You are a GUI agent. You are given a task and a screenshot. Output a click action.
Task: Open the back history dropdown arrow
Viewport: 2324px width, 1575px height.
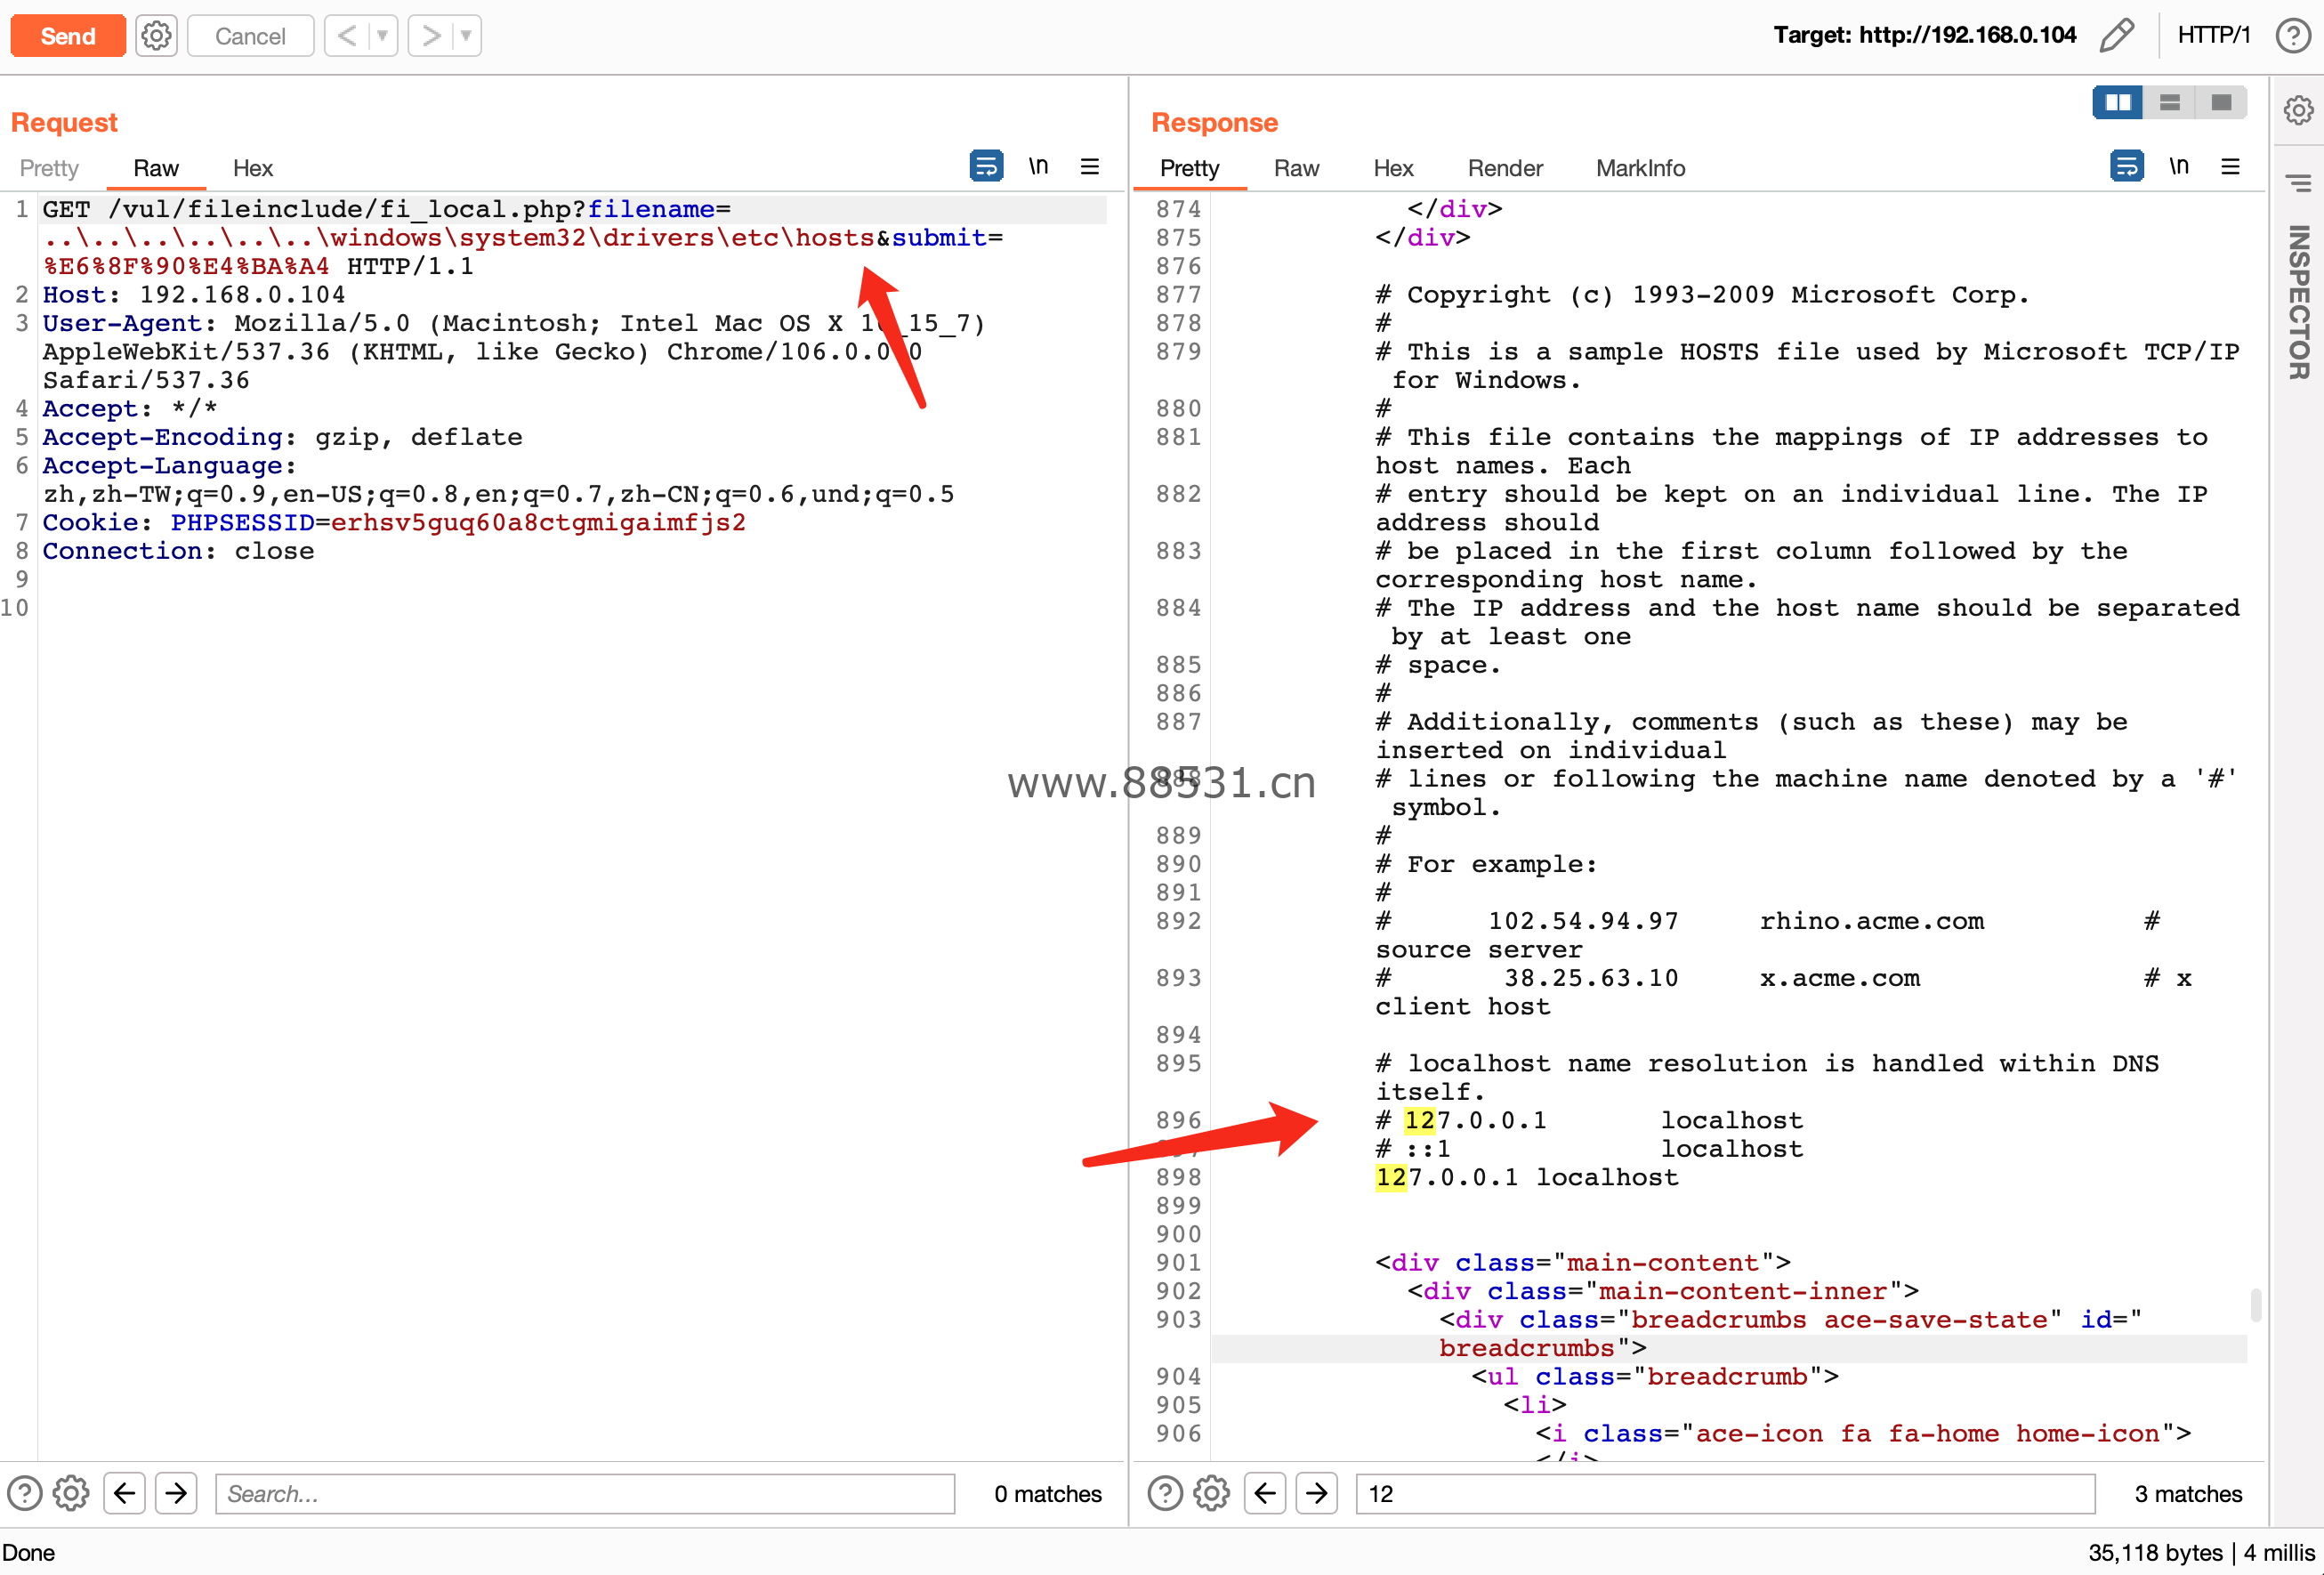[382, 36]
